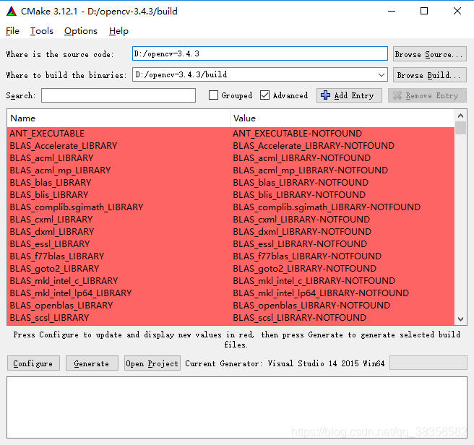Viewport: 474px width, 445px height.
Task: Click the Browse Build button
Action: (429, 74)
